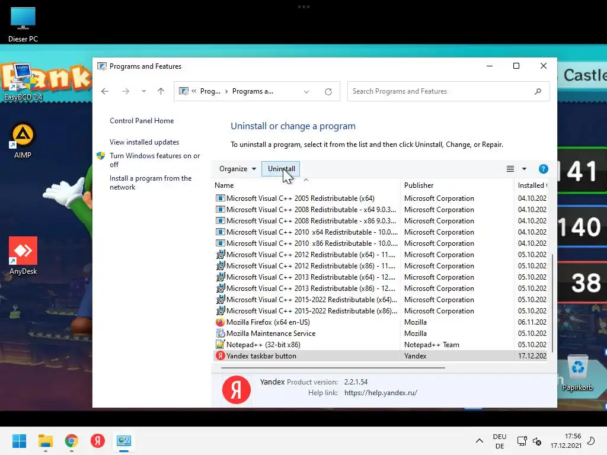Open Control Panel Home link

pos(142,121)
